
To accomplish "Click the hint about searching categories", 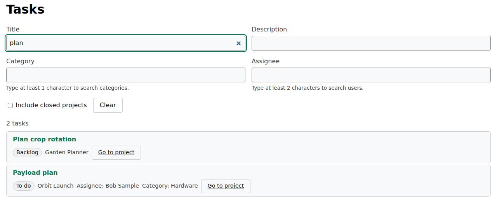I will pos(68,88).
